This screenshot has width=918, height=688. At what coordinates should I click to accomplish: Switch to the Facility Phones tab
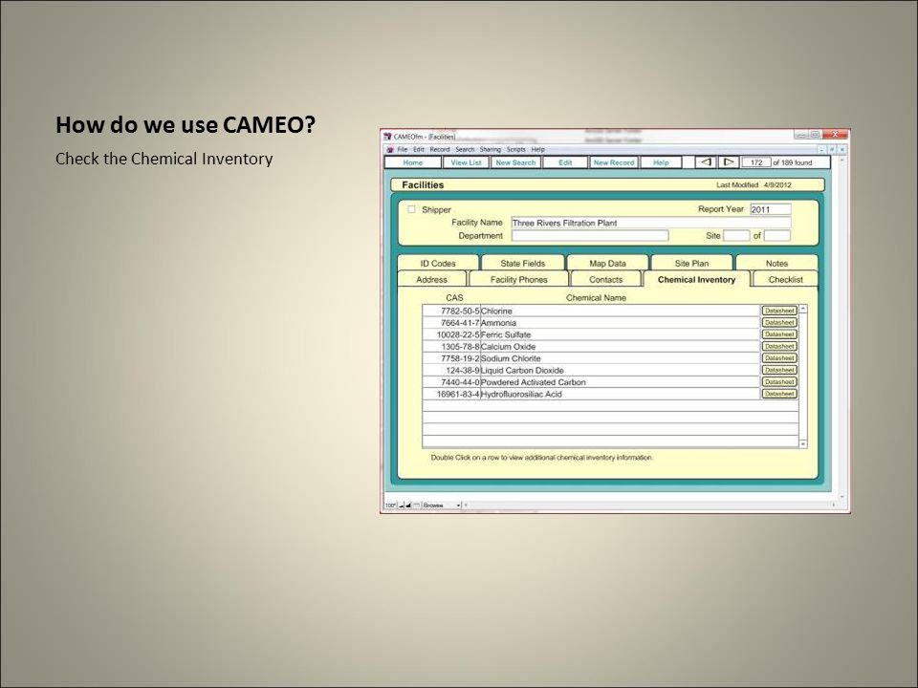click(x=518, y=280)
